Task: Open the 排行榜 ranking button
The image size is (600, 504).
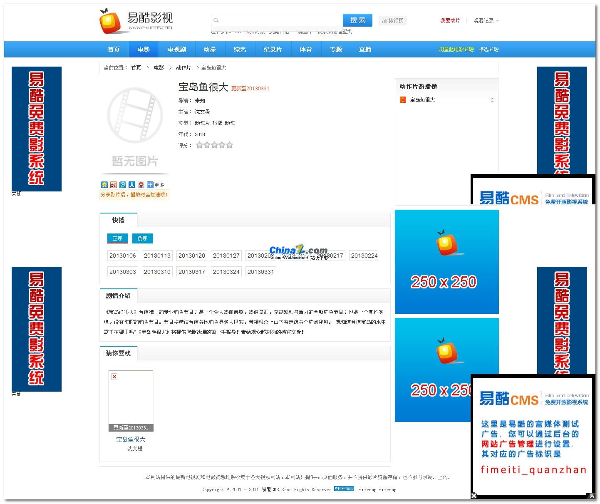Action: click(393, 20)
